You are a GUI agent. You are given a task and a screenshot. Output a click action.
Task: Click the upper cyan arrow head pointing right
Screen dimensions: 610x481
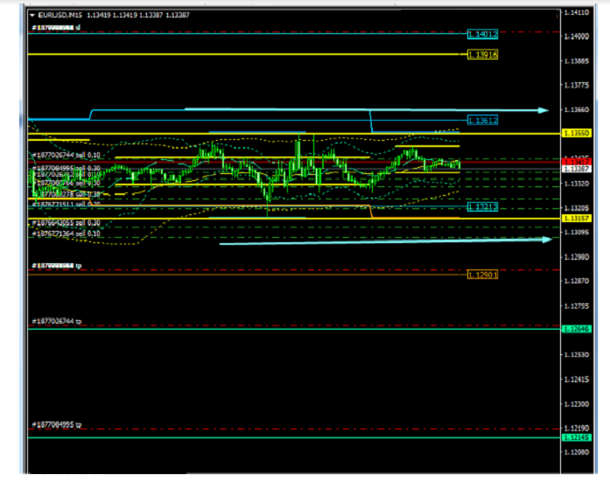[543, 110]
